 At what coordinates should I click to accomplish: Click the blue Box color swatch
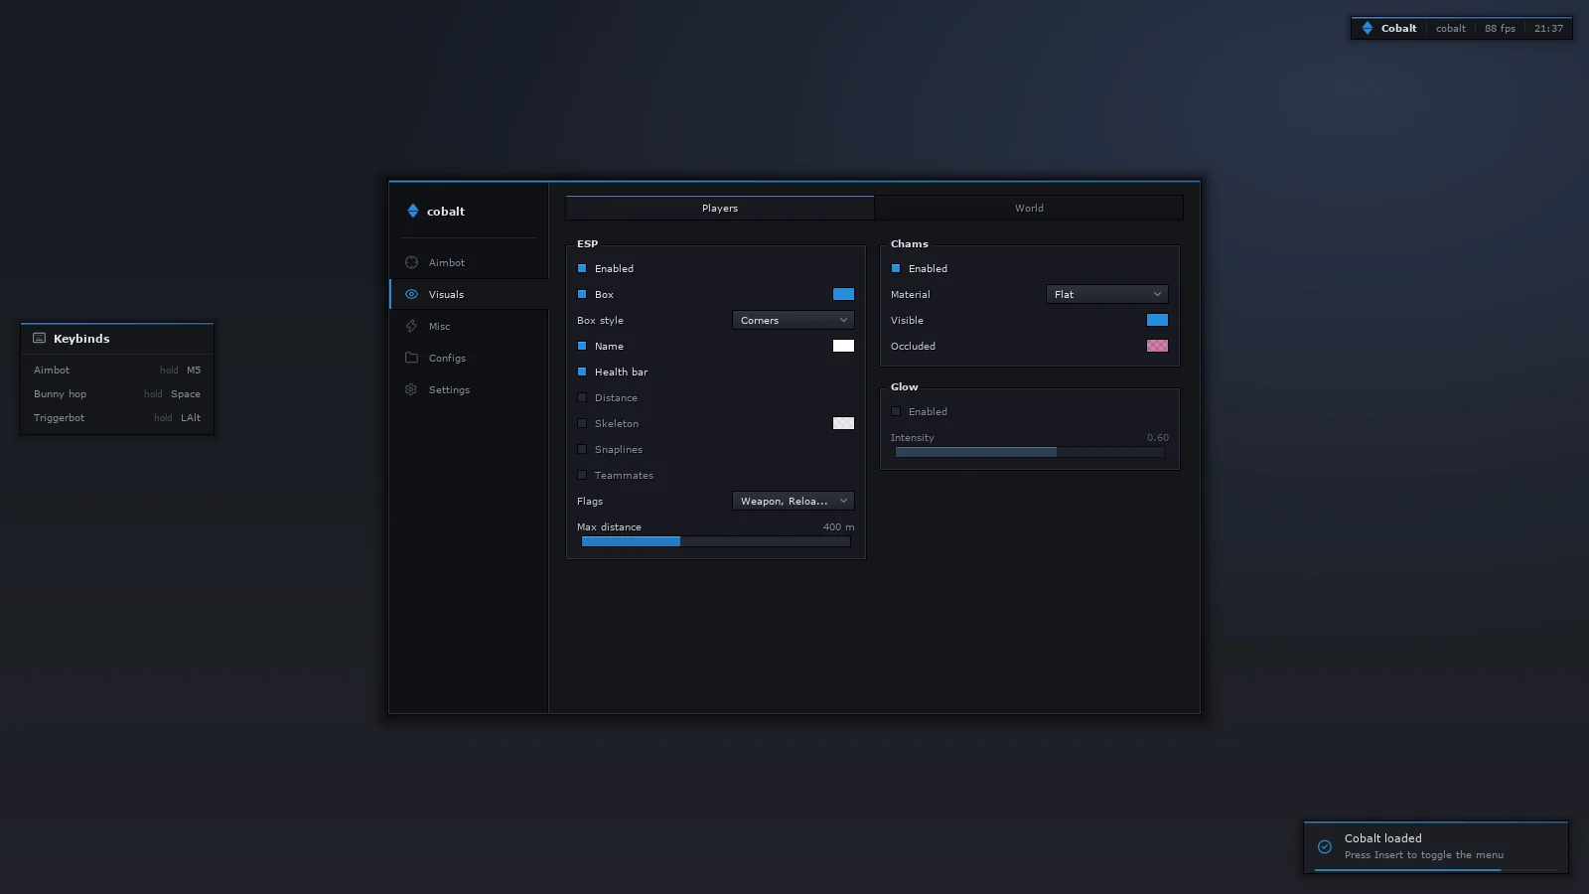[x=843, y=294]
